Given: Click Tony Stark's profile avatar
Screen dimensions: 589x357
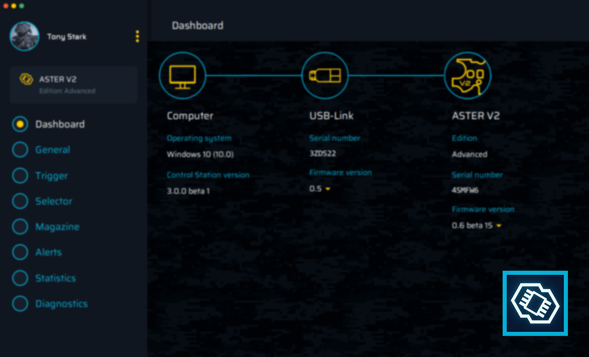Looking at the screenshot, I should [24, 36].
